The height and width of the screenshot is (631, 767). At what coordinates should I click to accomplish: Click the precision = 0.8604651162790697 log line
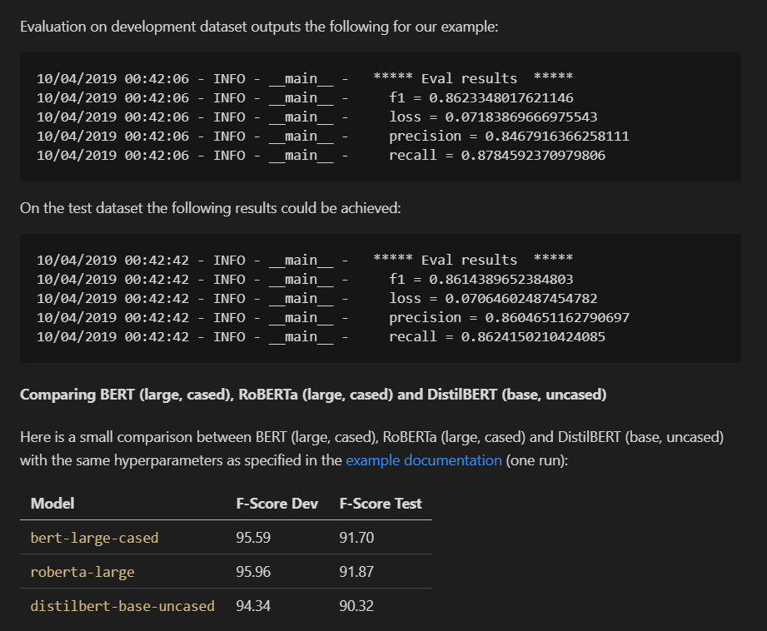(333, 317)
